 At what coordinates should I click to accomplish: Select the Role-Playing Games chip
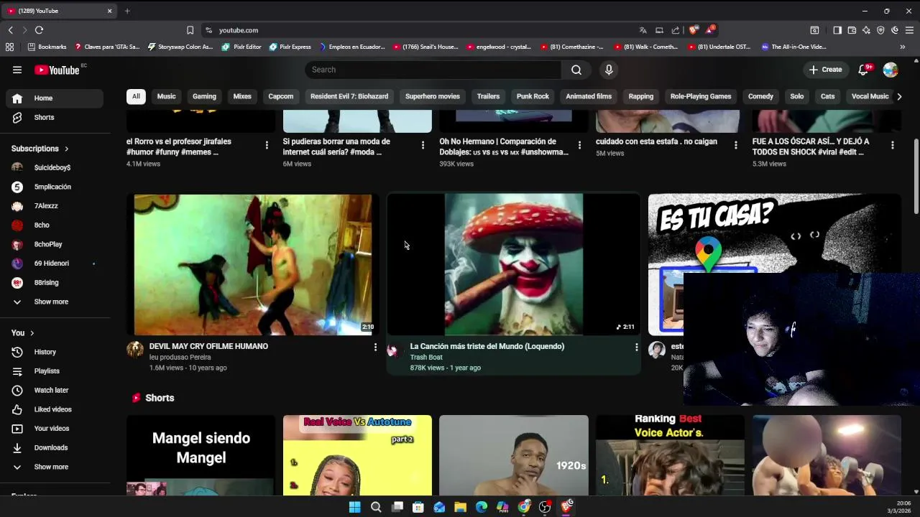click(x=701, y=96)
